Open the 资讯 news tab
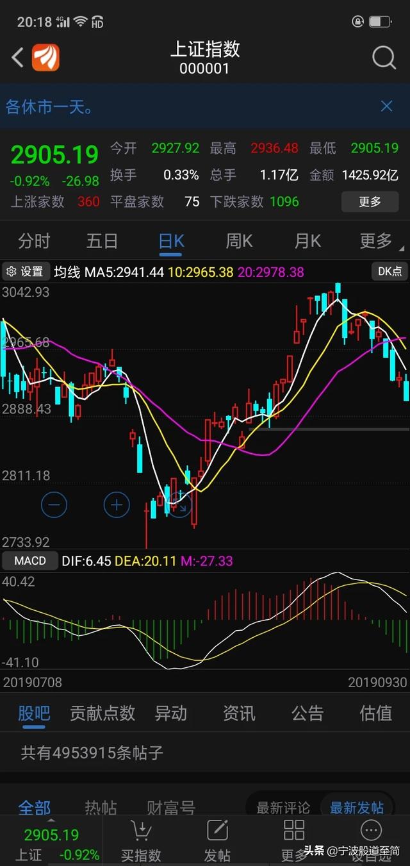This screenshot has width=410, height=866. pyautogui.click(x=239, y=713)
